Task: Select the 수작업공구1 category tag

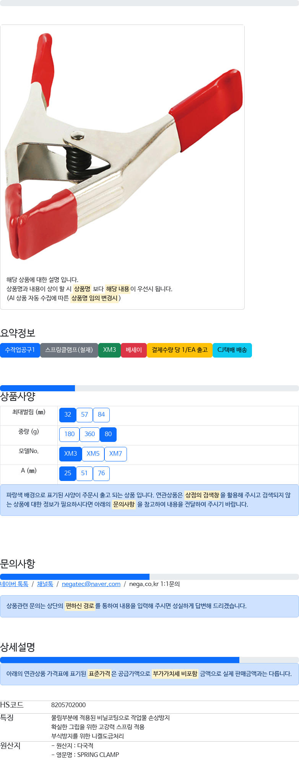Action: tap(20, 350)
